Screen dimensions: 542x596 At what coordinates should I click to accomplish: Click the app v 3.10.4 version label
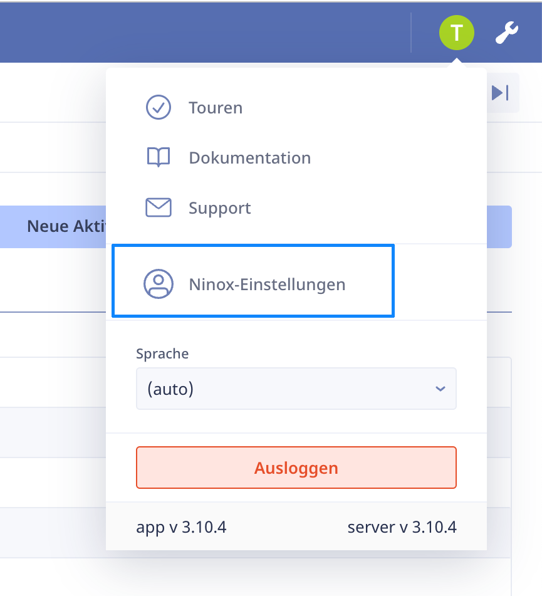click(x=181, y=527)
